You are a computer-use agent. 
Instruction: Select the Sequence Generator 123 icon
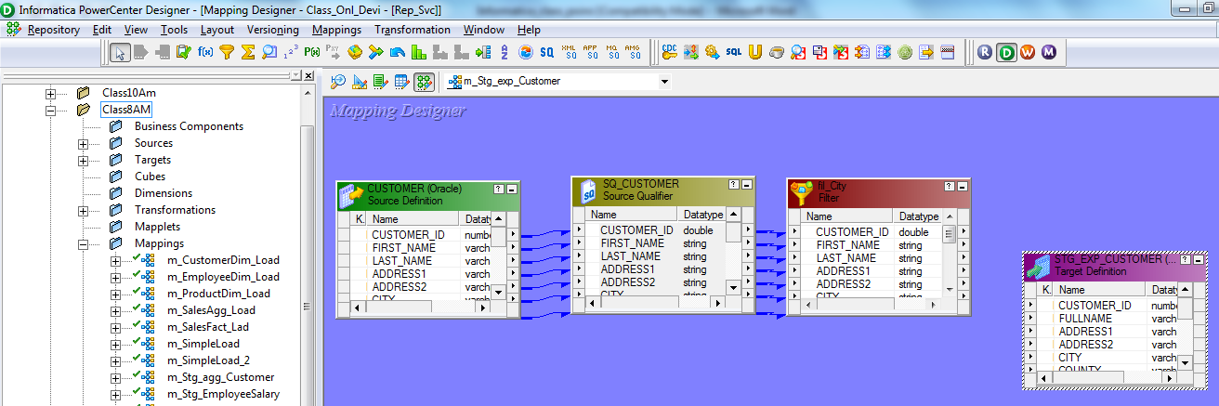(x=291, y=53)
